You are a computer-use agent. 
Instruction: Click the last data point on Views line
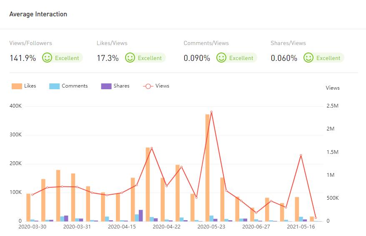tap(316, 218)
